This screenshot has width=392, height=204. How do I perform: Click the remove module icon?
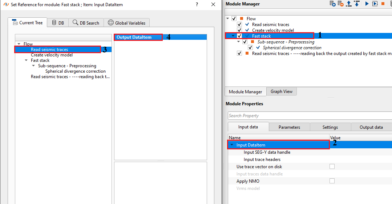[x=340, y=4]
